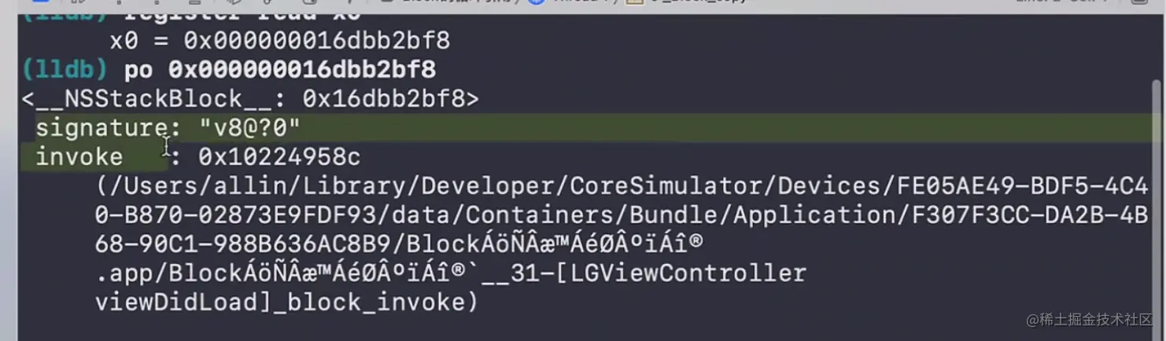Click the "v8@?0" signature string
The width and height of the screenshot is (1166, 341).
pos(249,127)
